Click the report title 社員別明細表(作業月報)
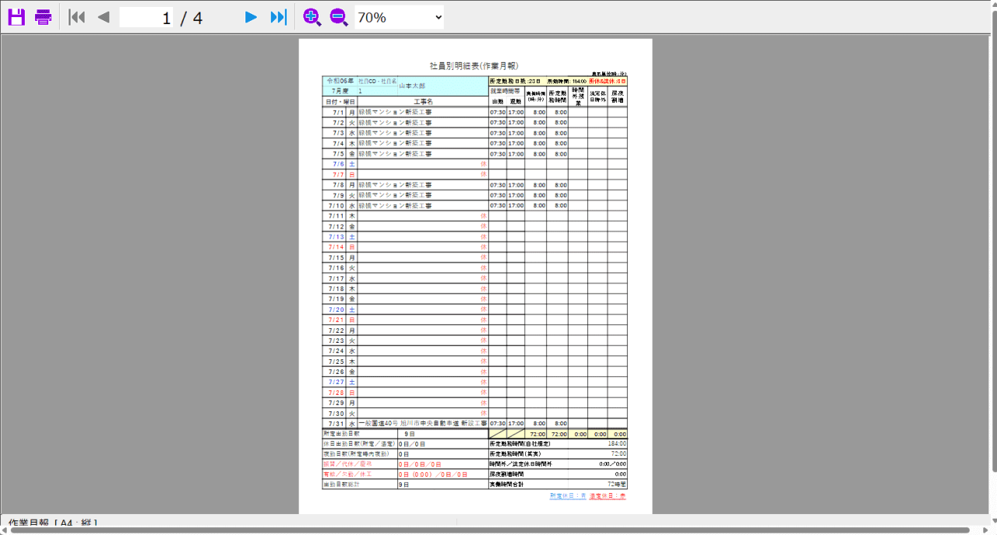Image resolution: width=997 pixels, height=535 pixels. click(474, 66)
